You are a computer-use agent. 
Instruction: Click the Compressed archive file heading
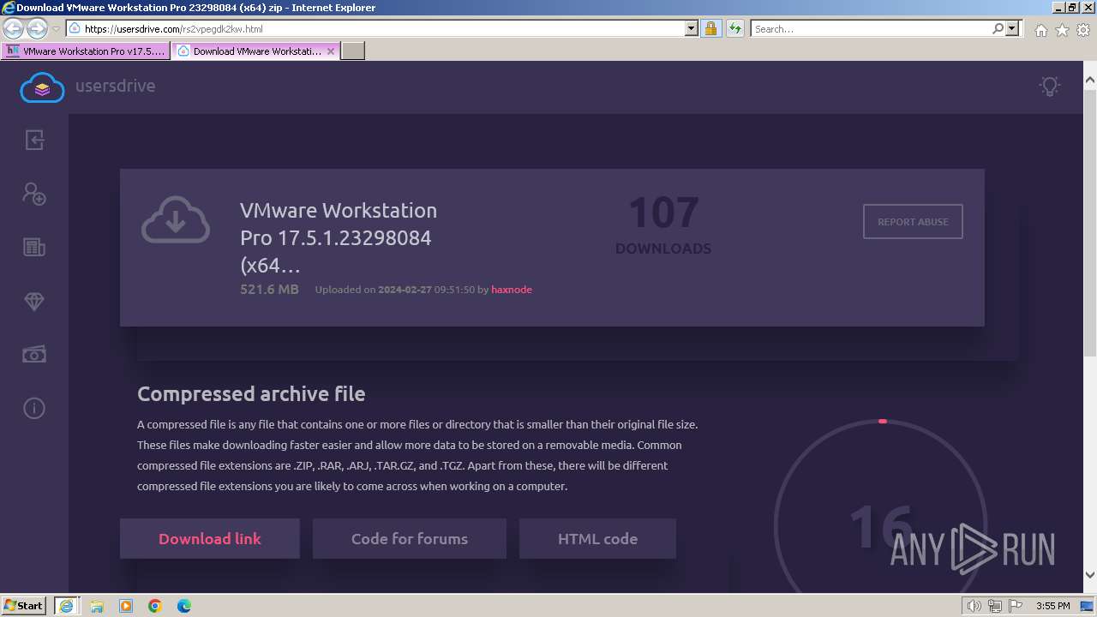(251, 394)
